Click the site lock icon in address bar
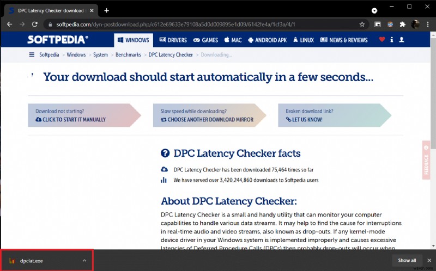436x271 pixels. pos(50,24)
